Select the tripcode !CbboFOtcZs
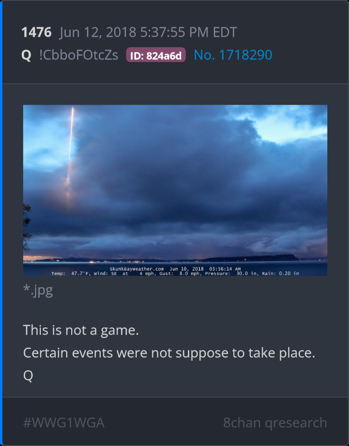Screen dimensions: 349x446 pyautogui.click(x=79, y=55)
